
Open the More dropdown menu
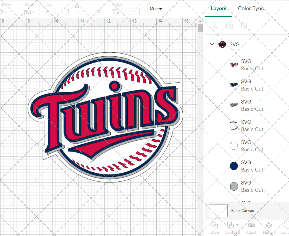pyautogui.click(x=156, y=9)
